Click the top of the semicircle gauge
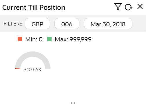The image size is (146, 108). tap(33, 54)
